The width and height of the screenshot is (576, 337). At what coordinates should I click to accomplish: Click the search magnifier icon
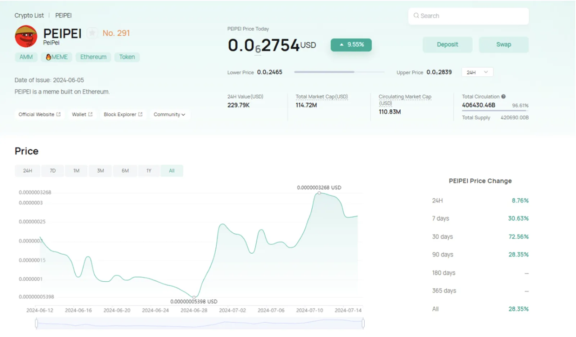click(416, 15)
